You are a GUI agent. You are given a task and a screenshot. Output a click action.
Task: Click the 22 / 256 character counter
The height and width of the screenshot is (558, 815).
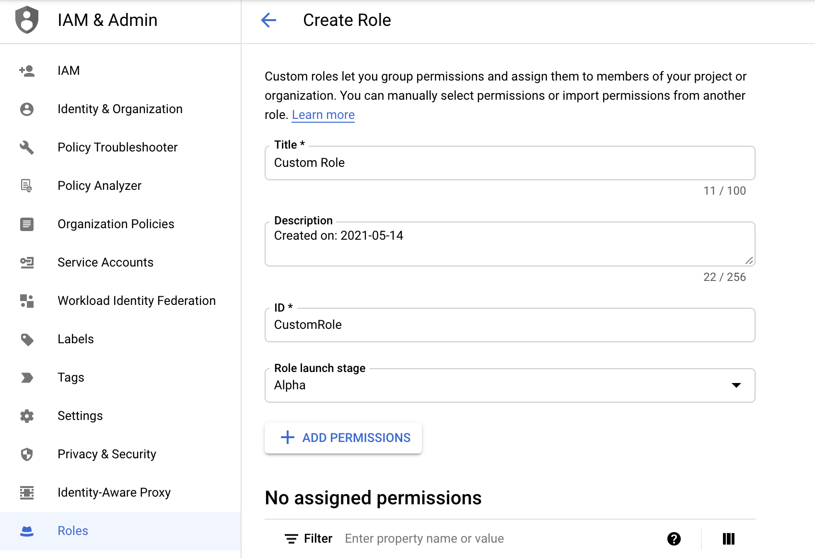pyautogui.click(x=724, y=277)
